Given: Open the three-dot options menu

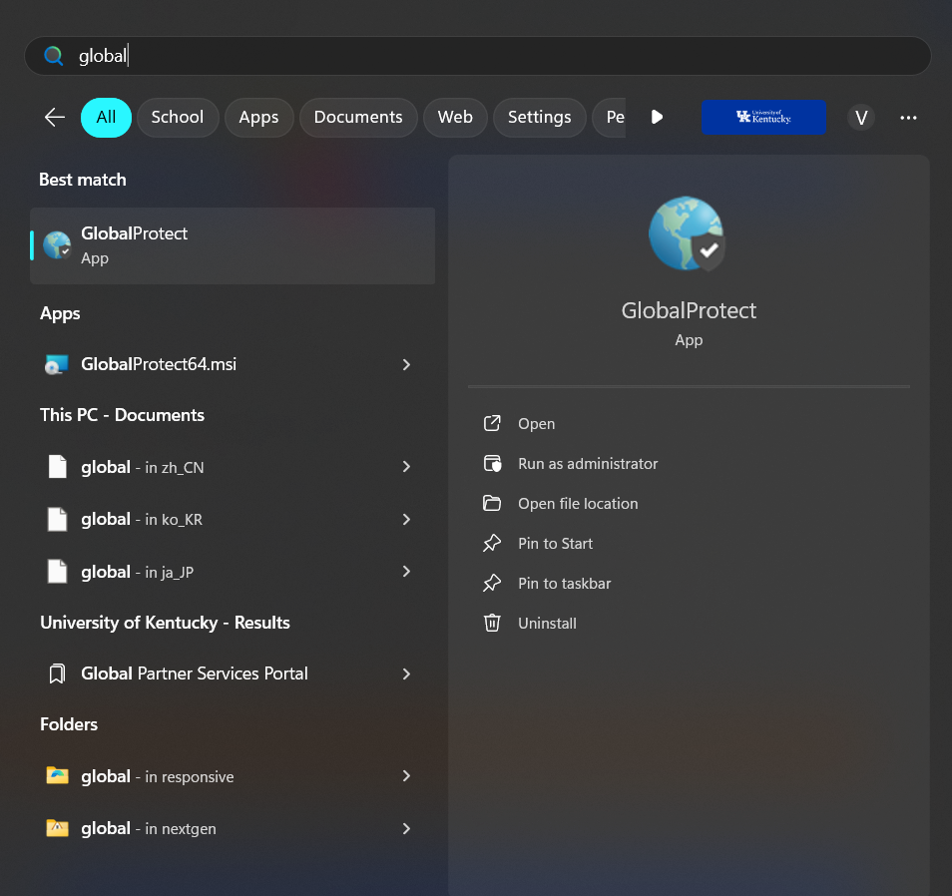Looking at the screenshot, I should coord(908,117).
